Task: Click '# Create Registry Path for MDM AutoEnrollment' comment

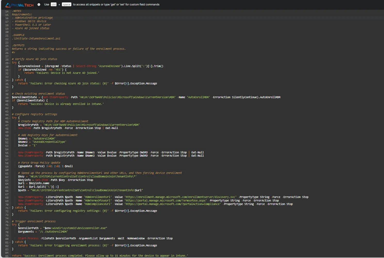Action: coord(53,121)
